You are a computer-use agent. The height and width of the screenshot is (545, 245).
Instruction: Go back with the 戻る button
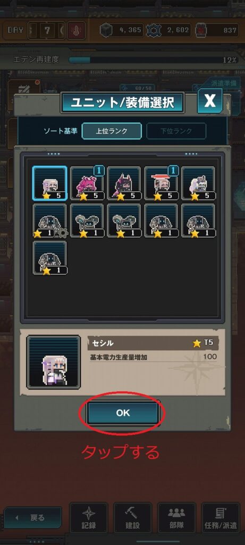coord(33,518)
